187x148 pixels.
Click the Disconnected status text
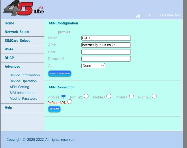click(x=169, y=15)
